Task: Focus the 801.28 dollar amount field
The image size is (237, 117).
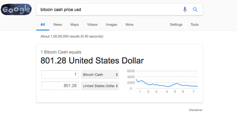Action: tap(60, 86)
